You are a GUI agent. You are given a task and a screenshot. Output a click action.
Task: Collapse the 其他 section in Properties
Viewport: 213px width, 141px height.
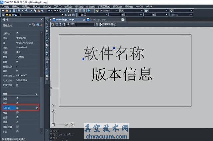(x=37, y=94)
